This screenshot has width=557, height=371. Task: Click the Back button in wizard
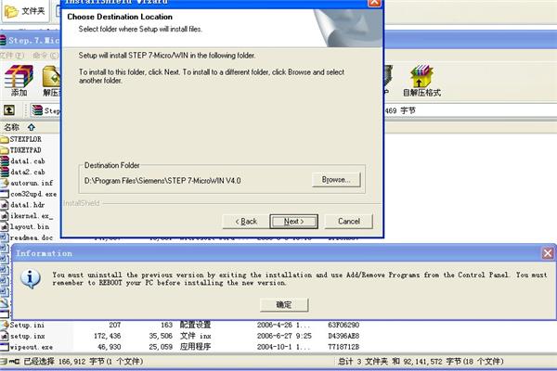pyautogui.click(x=246, y=222)
